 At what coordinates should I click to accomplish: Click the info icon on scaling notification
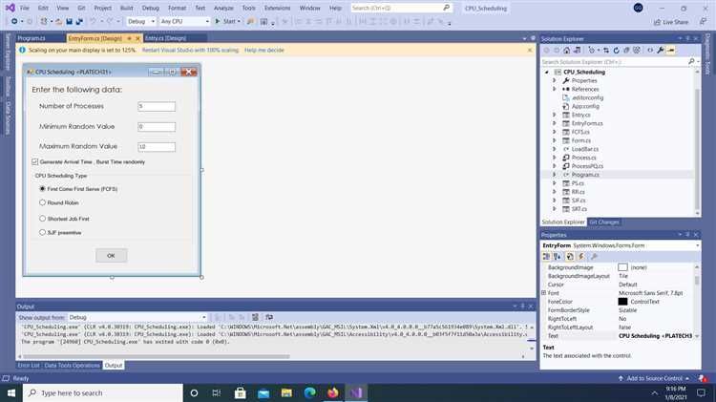pyautogui.click(x=22, y=50)
